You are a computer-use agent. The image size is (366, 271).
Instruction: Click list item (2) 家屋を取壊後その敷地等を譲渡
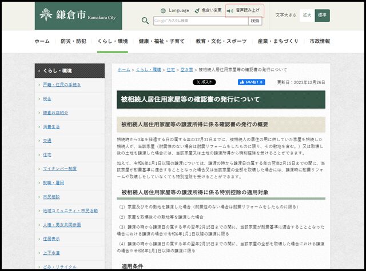(x=161, y=217)
